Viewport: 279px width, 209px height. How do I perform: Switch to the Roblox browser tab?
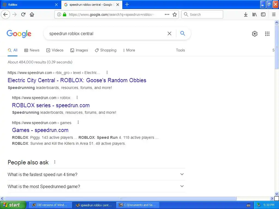tap(31, 5)
